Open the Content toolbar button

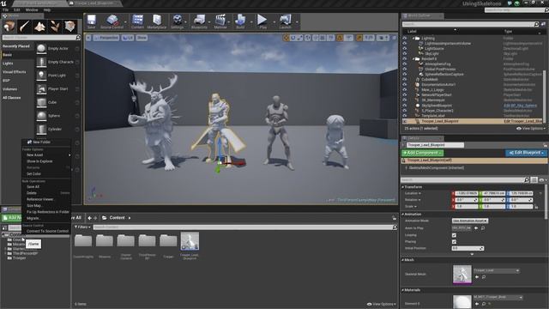pos(137,21)
